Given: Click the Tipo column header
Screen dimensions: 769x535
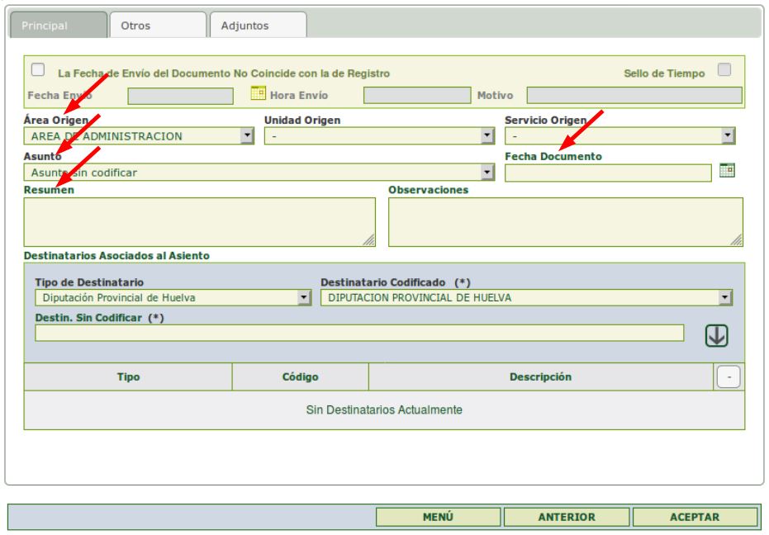Looking at the screenshot, I should (129, 376).
